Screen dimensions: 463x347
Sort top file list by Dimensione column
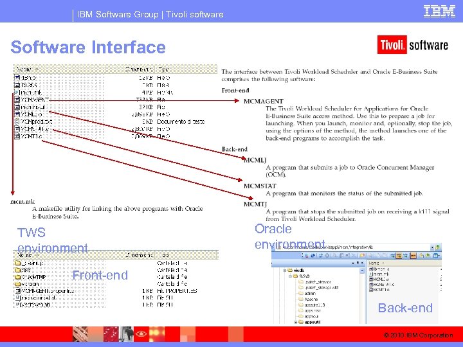point(130,69)
